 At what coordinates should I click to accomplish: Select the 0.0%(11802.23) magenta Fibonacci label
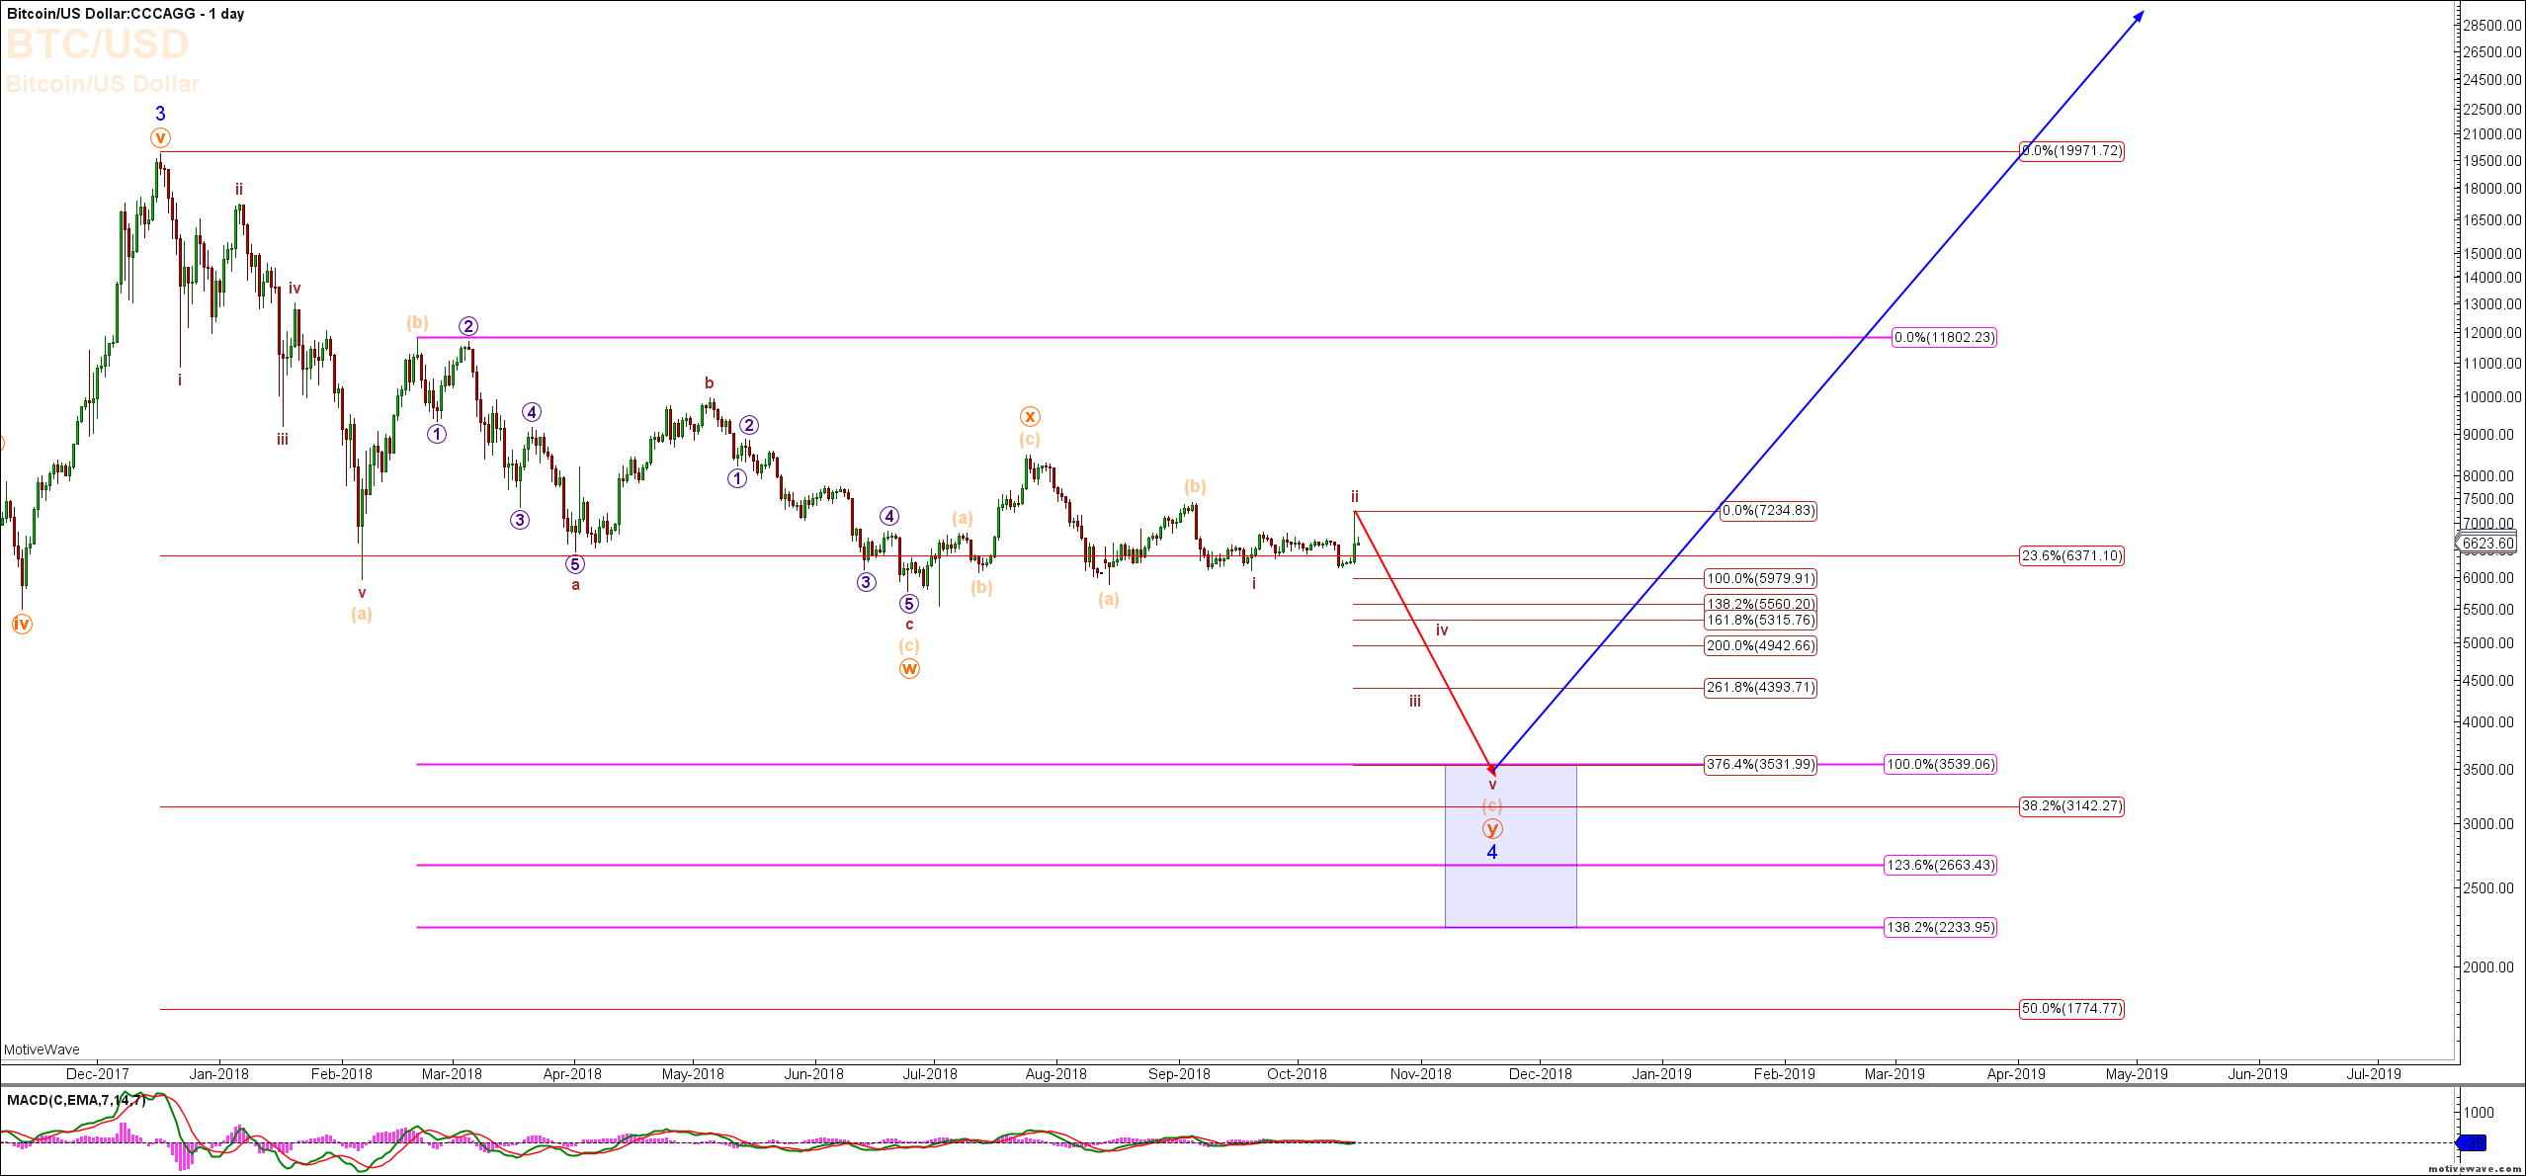coord(1944,338)
